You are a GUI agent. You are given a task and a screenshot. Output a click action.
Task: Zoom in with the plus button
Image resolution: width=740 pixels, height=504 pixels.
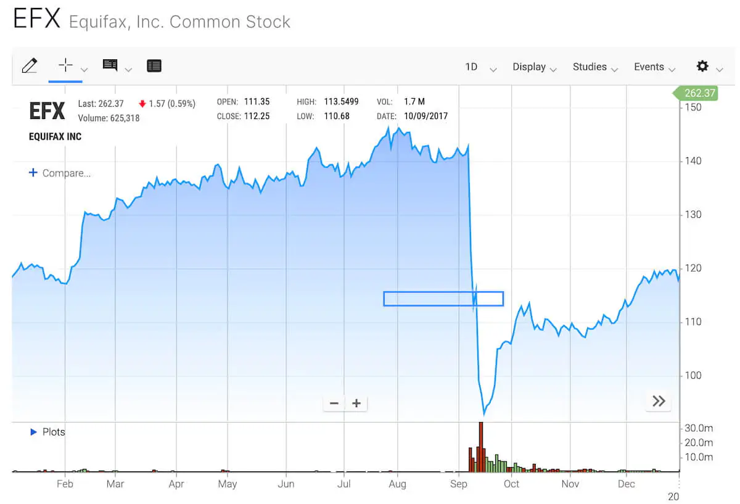(356, 403)
